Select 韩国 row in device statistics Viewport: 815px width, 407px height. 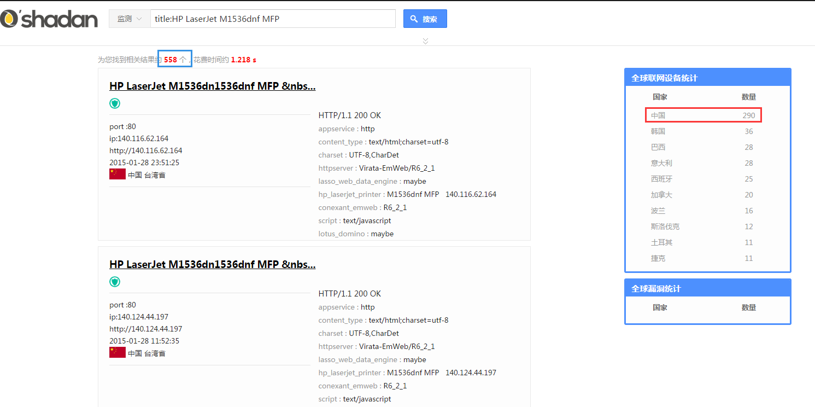click(x=703, y=131)
